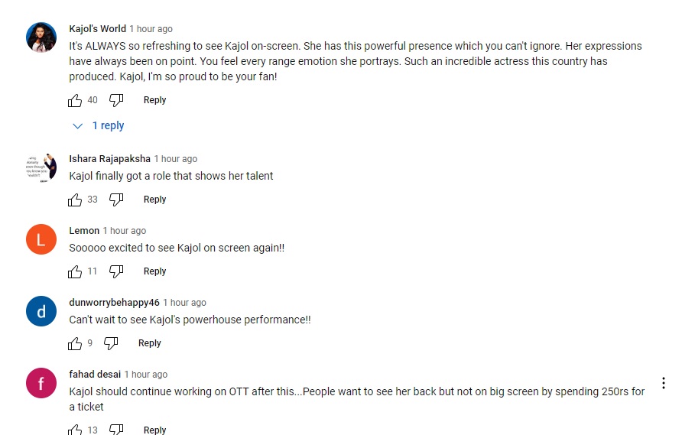The width and height of the screenshot is (695, 435).
Task: Like dunworrybehappy46's comment
Action: tap(75, 343)
